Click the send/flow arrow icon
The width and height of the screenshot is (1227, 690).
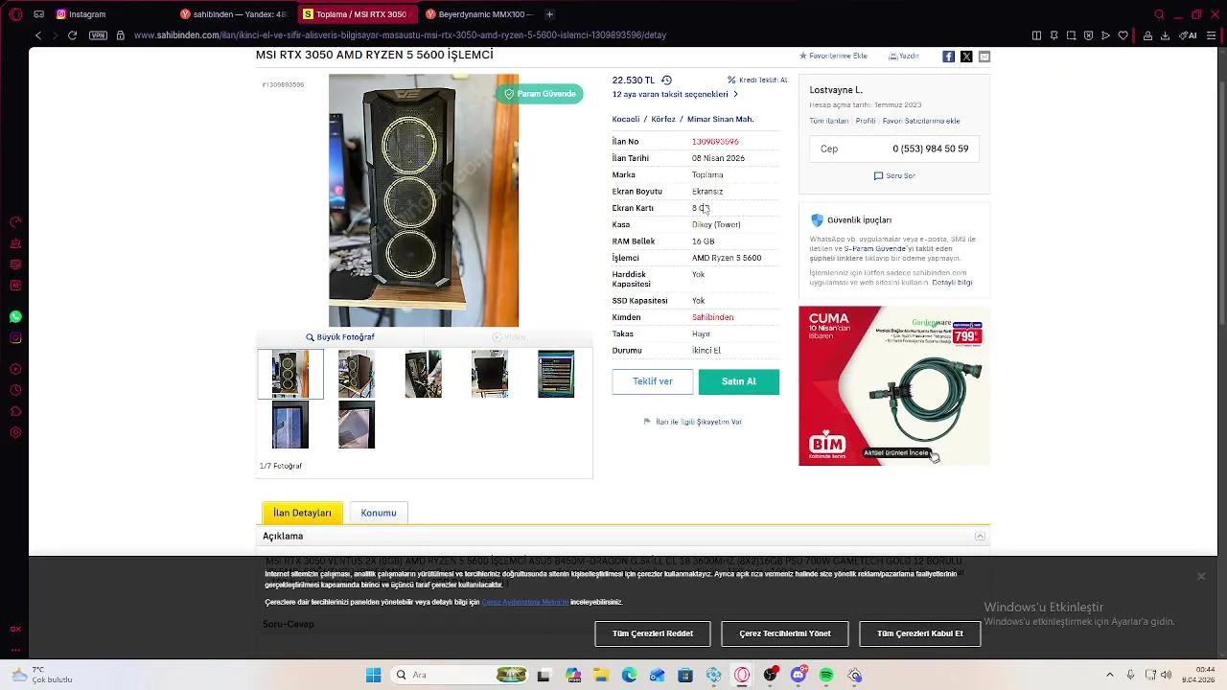click(x=1105, y=35)
